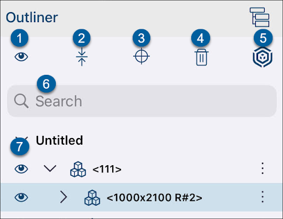The height and width of the screenshot is (219, 283).
Task: Expand the <1000x2100 R#2> chevron
Action: [64, 197]
